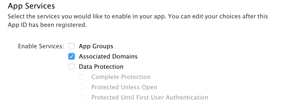Screen dimensions: 284x108
Task: Click the 'App ID has been registered' line
Action: pyautogui.click(x=47, y=25)
